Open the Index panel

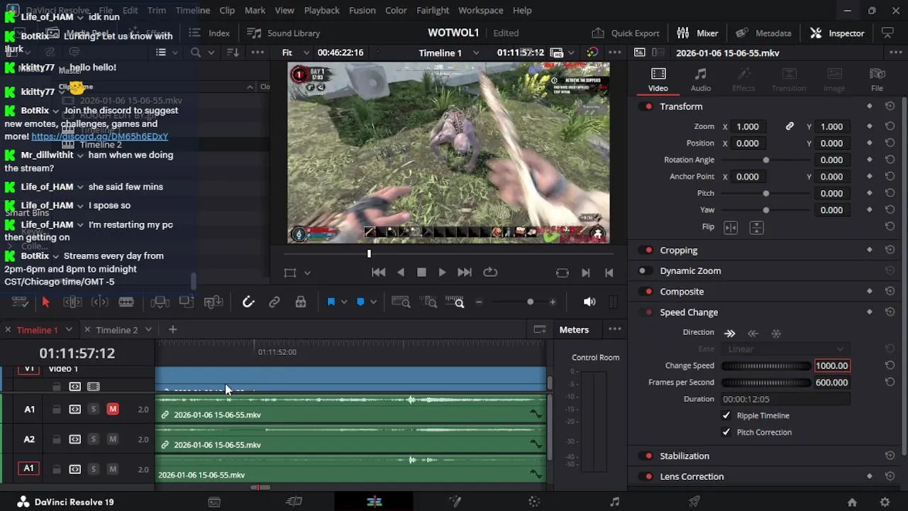[x=209, y=33]
